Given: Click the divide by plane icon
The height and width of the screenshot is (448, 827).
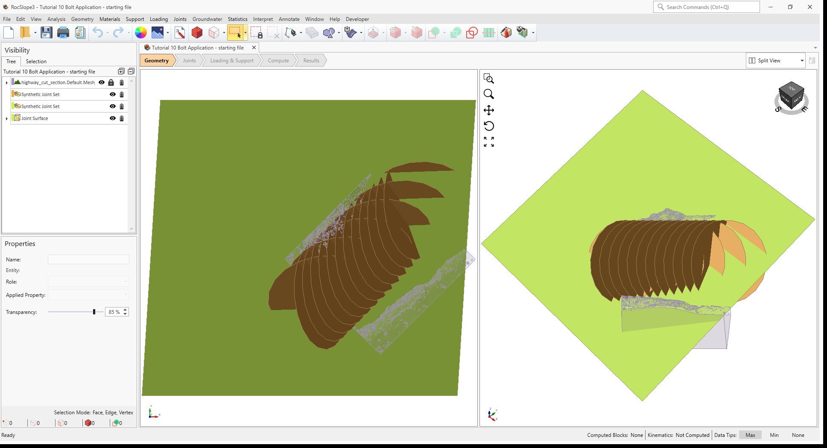Looking at the screenshot, I should pos(489,32).
